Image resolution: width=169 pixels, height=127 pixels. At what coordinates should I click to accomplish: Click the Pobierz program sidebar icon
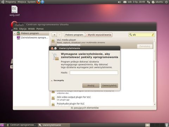coord(18,34)
